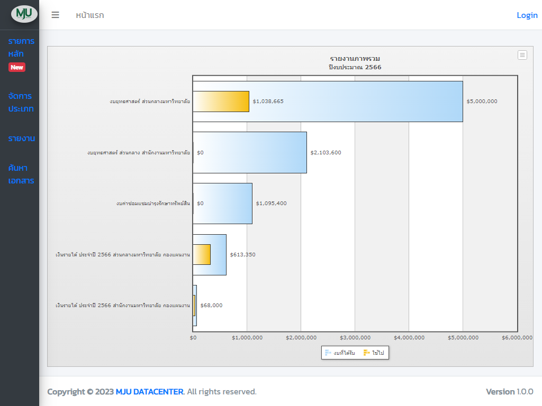Screen dimensions: 542x406
Task: Click the blue legend series icon
Action: tap(328, 353)
